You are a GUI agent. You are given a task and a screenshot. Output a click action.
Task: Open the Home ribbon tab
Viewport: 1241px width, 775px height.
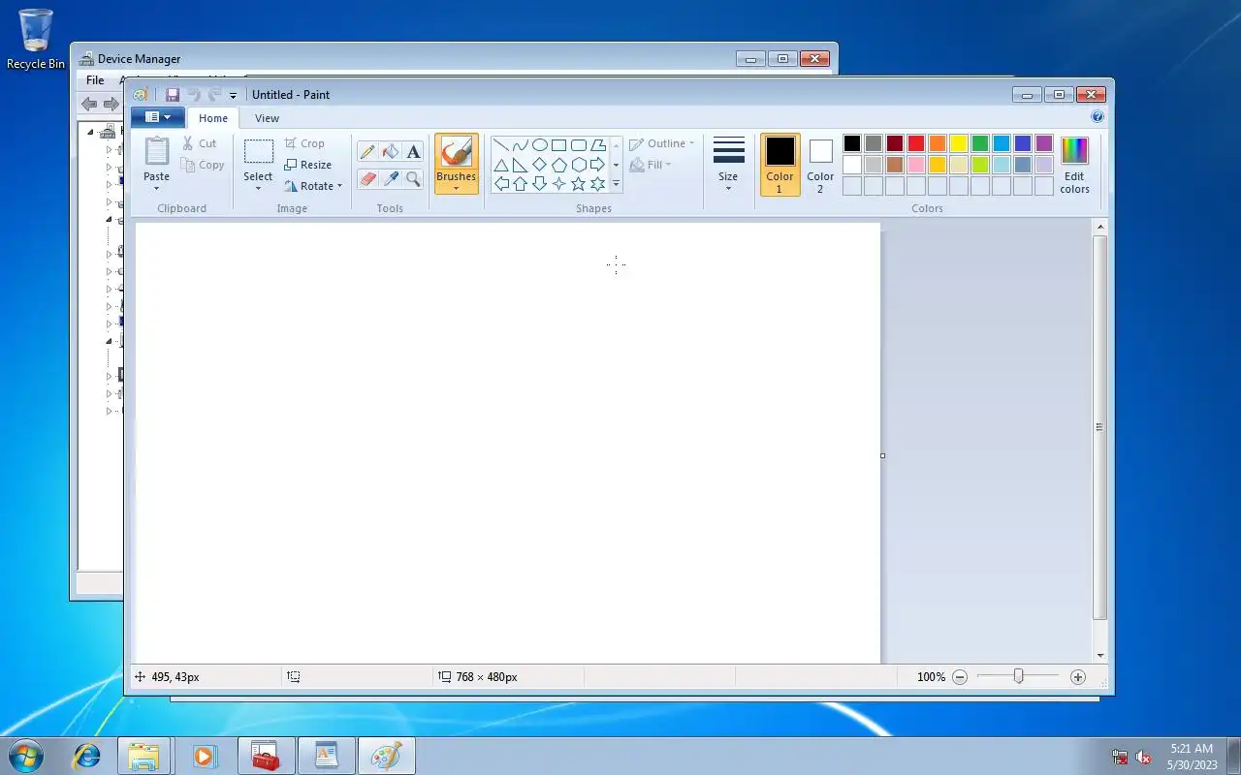pos(213,118)
